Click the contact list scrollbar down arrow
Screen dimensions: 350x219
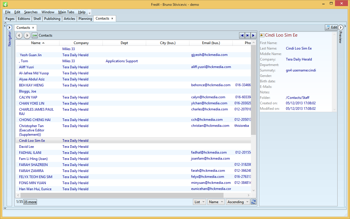[254, 190]
